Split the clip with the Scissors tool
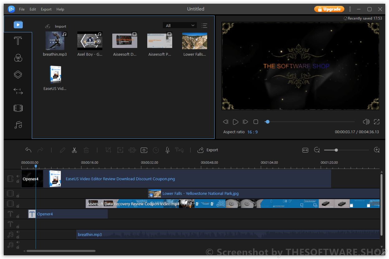The height and width of the screenshot is (259, 389). [74, 150]
